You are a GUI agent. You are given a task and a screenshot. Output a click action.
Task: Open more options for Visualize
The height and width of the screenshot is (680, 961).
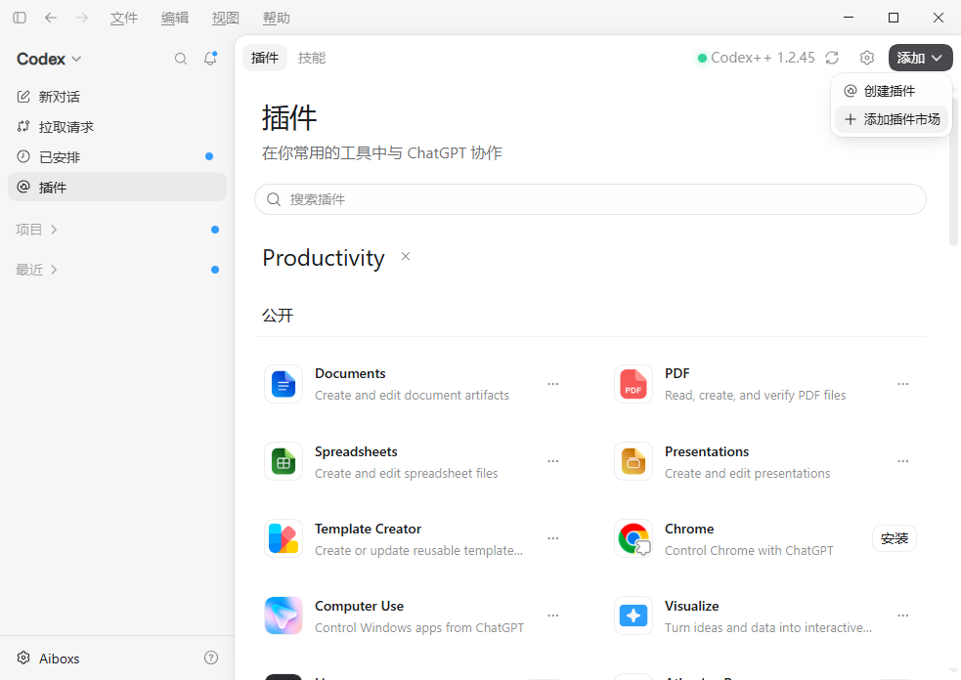(902, 616)
